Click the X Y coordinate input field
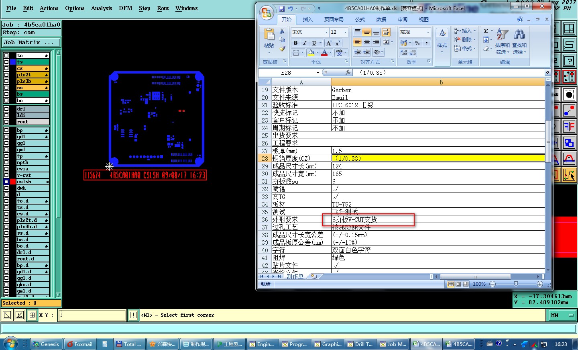 (92, 315)
